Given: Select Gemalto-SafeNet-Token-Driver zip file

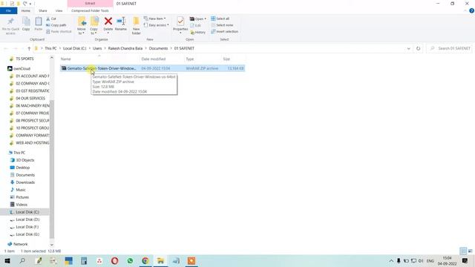Looking at the screenshot, I should click(x=152, y=68).
